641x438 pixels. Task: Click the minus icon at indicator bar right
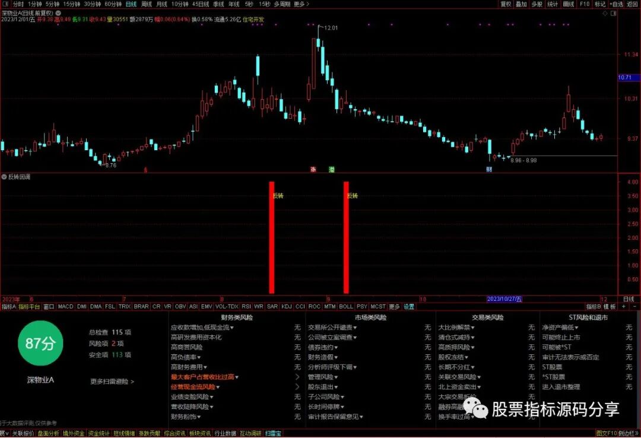point(634,306)
